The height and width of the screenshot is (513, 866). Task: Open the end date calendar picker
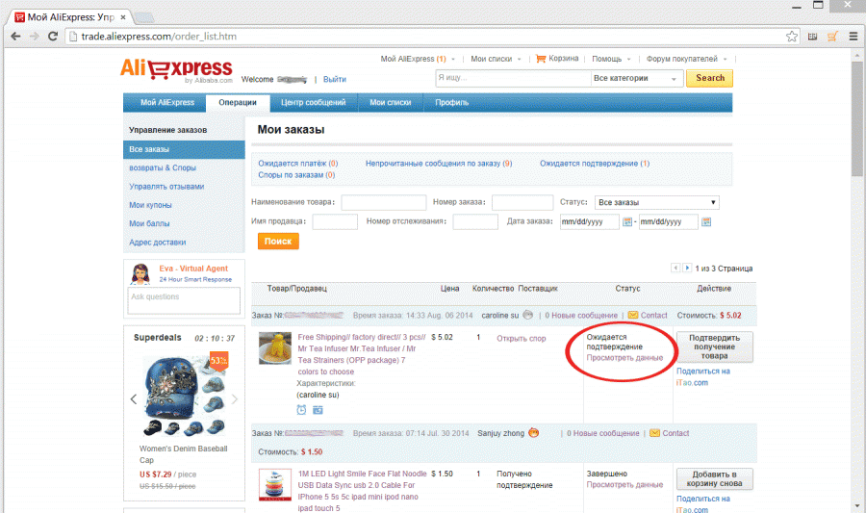pyautogui.click(x=706, y=222)
